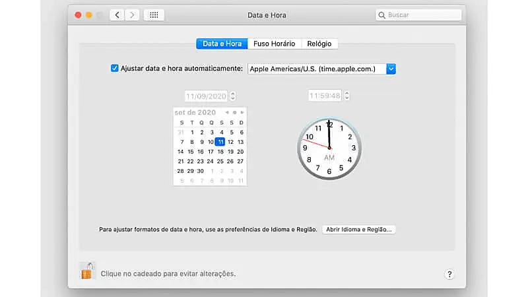Image resolution: width=528 pixels, height=297 pixels.
Task: Click the time field 11:59:48
Action: (x=325, y=96)
